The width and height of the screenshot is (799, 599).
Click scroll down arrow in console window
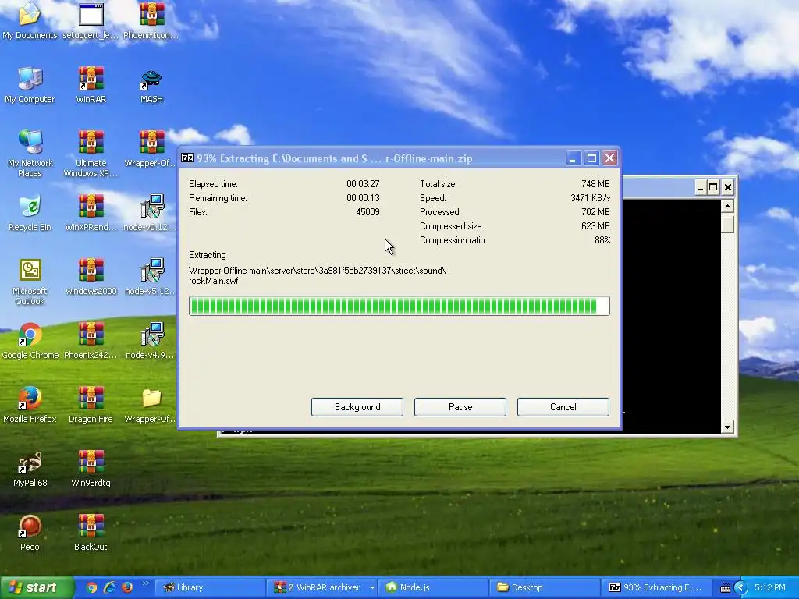[x=728, y=427]
